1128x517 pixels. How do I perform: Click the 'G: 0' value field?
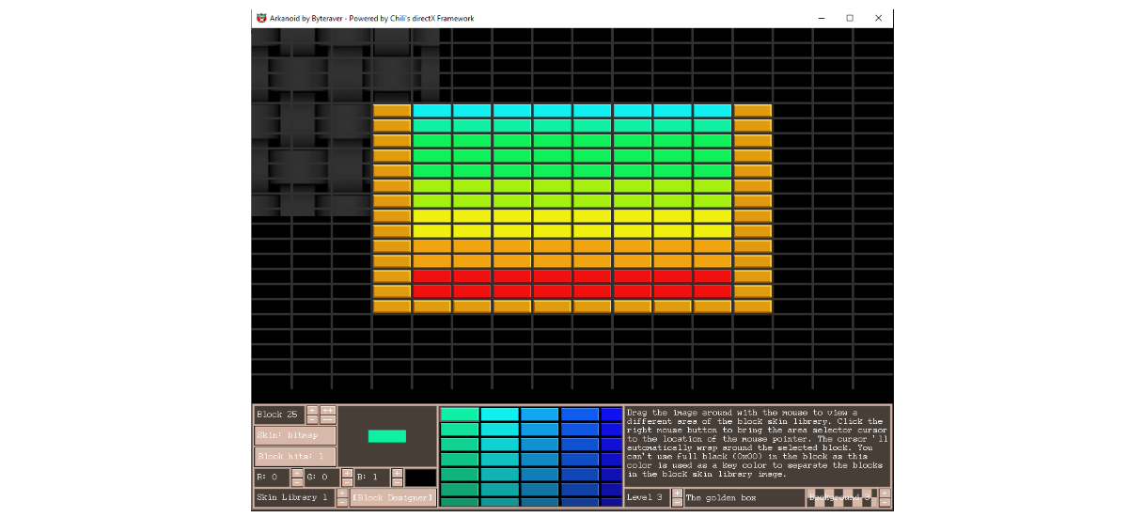322,478
